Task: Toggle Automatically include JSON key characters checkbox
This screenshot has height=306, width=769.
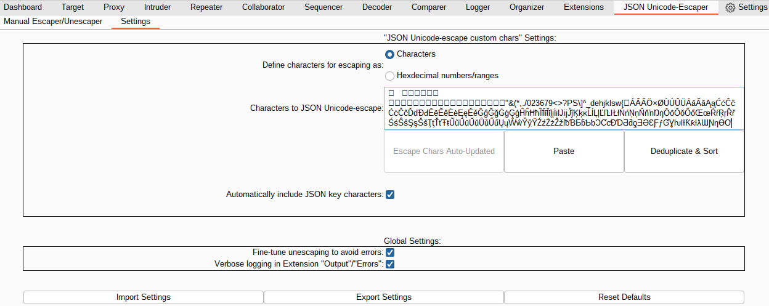Action: (x=389, y=195)
